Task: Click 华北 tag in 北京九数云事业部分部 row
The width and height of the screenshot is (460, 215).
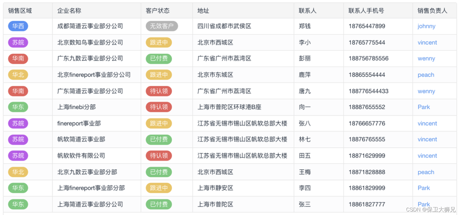Action: [18, 172]
